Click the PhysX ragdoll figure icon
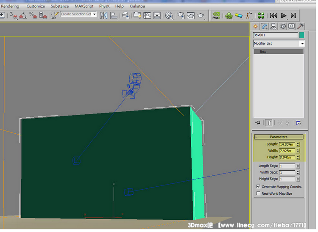The height and width of the screenshot is (232, 318). [x=248, y=15]
